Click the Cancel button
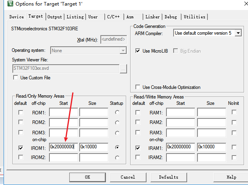248x185 pixels. [128, 177]
